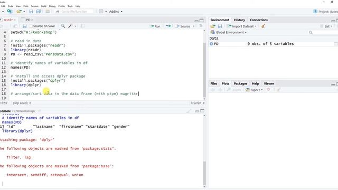Click the new project icon in main toolbar
Viewport: 338px width, 190px height.
coord(10,12)
